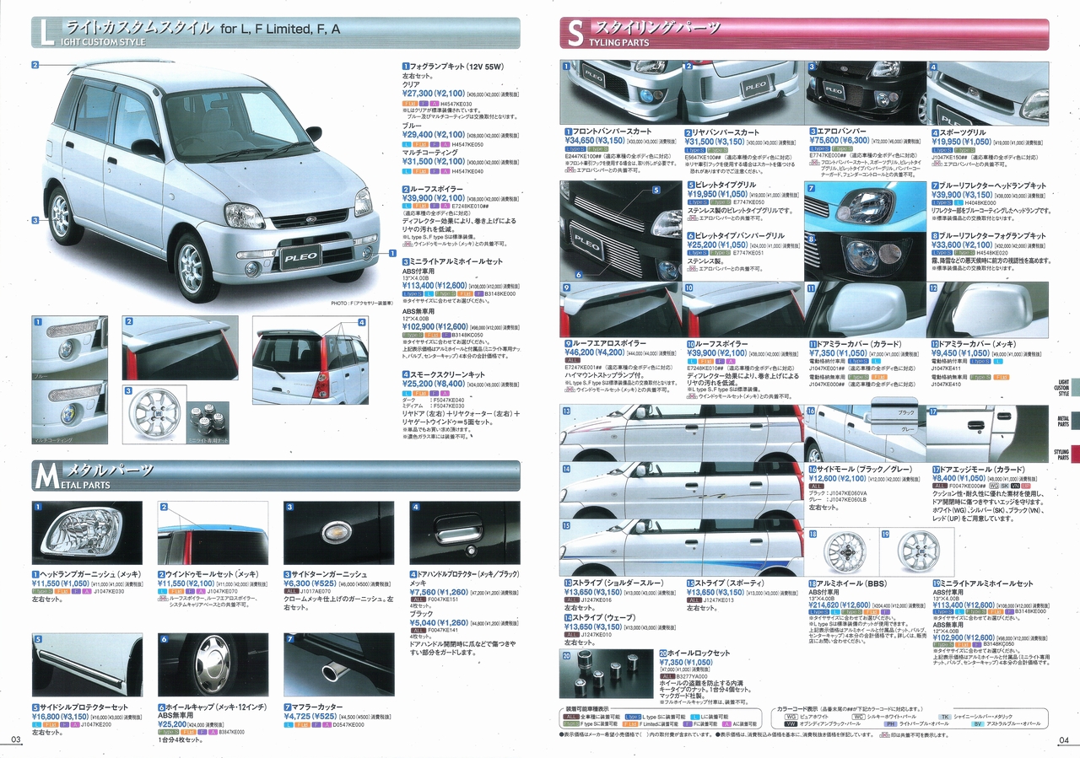Image resolution: width=1080 pixels, height=758 pixels.
Task: Open the メタルパーツ section banner
Action: [x=275, y=475]
